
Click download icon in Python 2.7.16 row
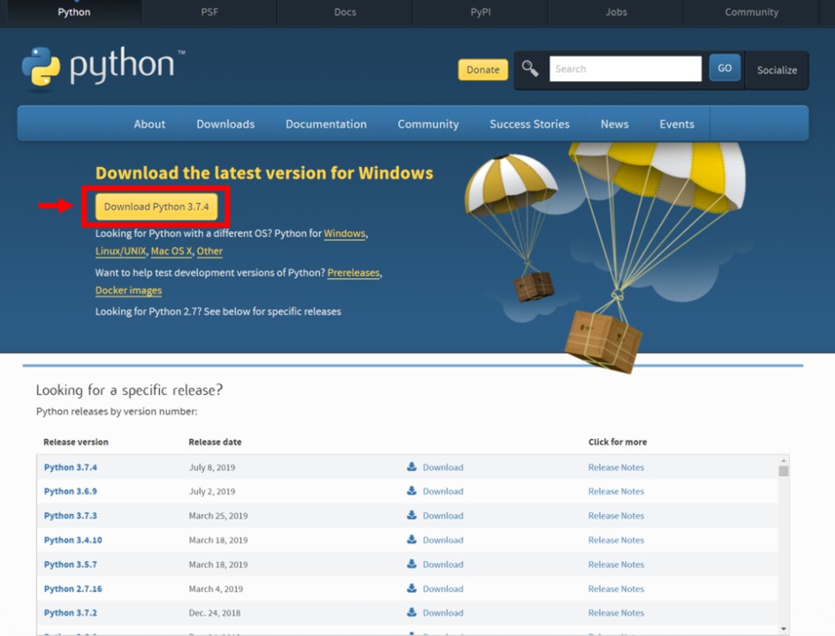pos(412,588)
